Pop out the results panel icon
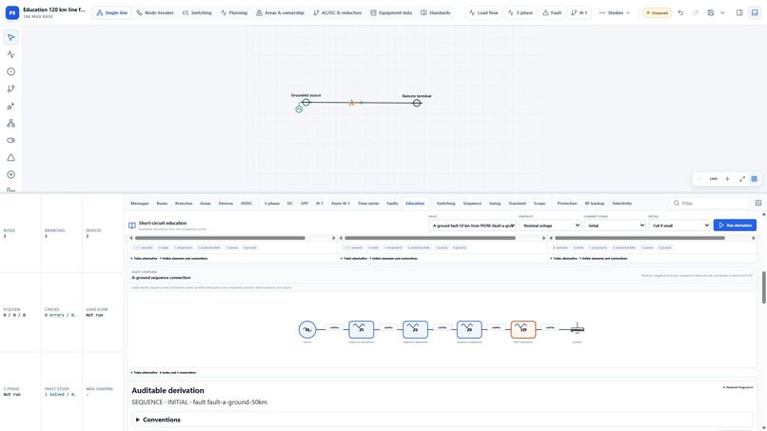Image resolution: width=767 pixels, height=431 pixels. pyautogui.click(x=758, y=203)
